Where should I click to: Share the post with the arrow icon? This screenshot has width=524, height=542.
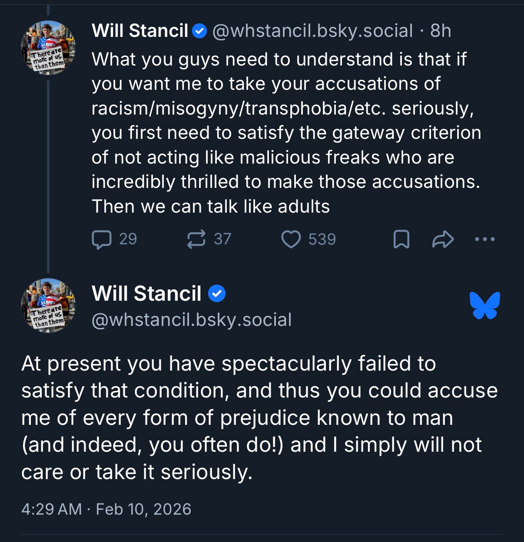click(443, 240)
